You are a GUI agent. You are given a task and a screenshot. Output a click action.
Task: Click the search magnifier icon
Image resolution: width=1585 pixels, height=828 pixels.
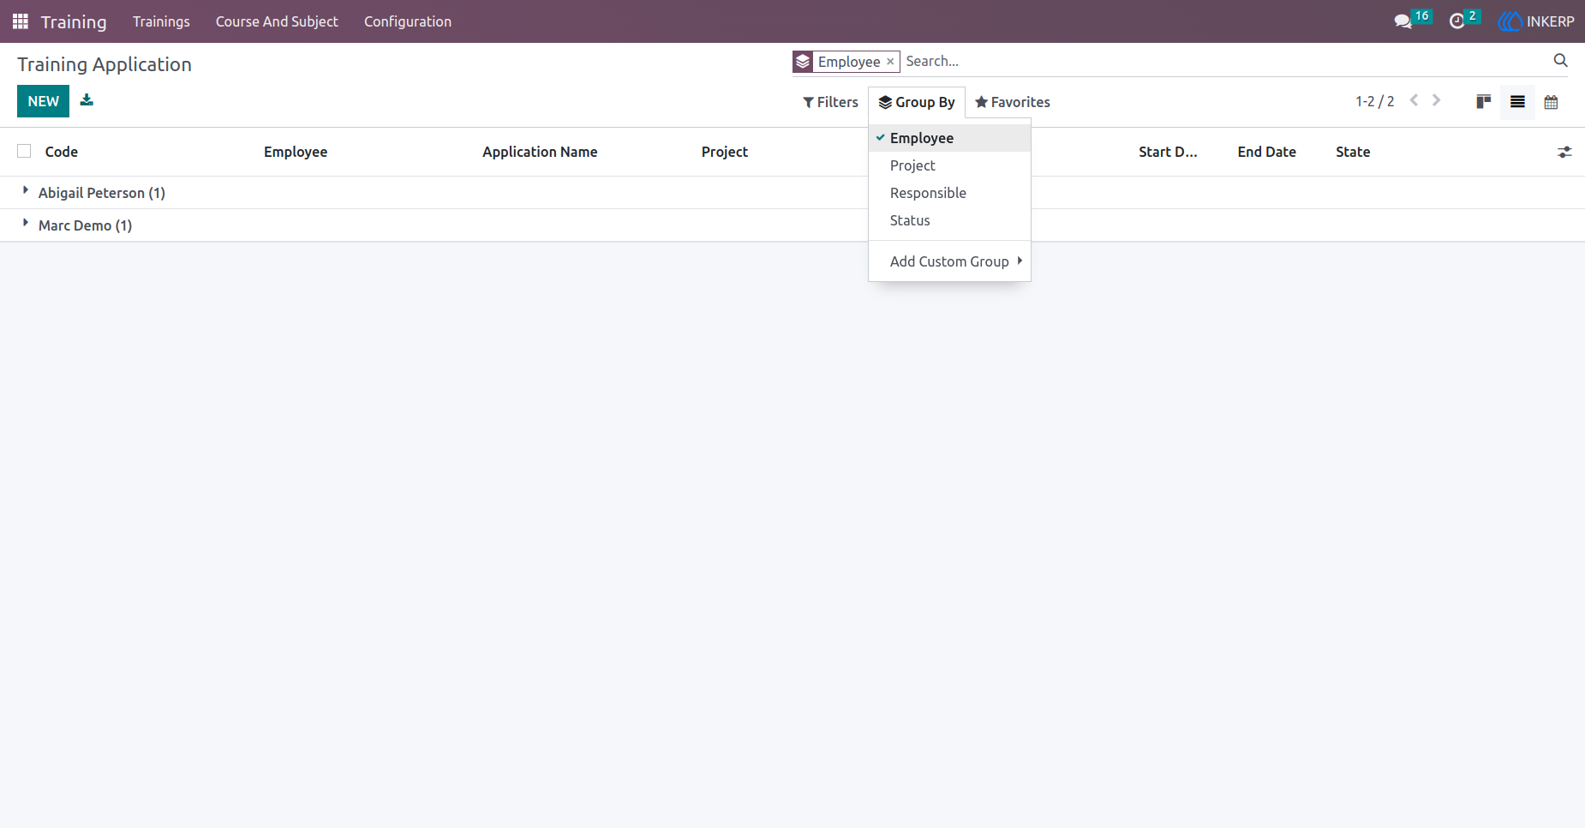(x=1560, y=60)
